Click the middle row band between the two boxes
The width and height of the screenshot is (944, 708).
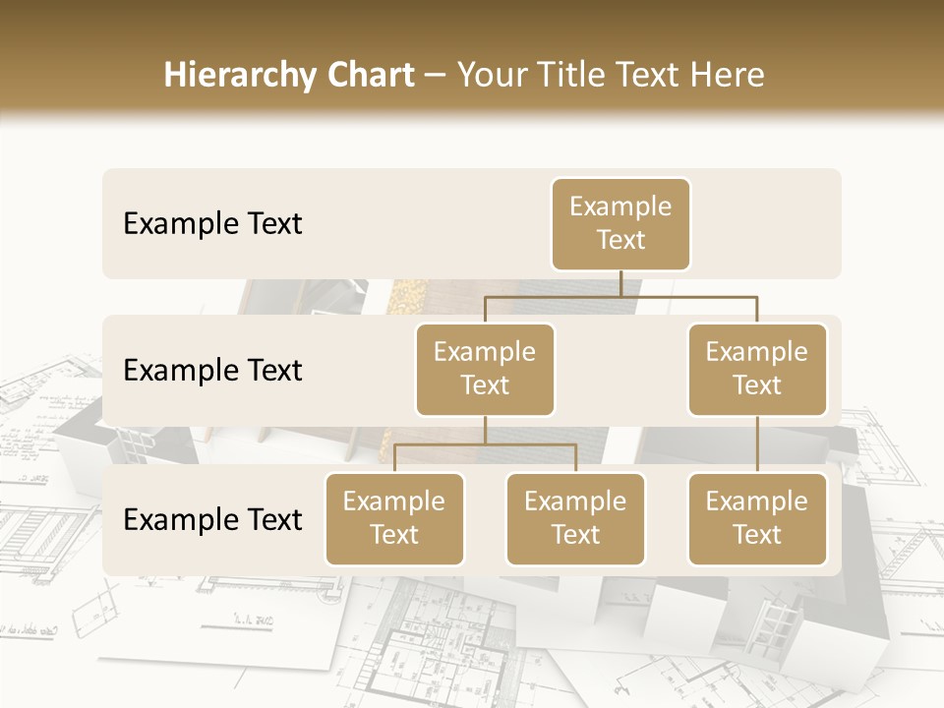620,370
